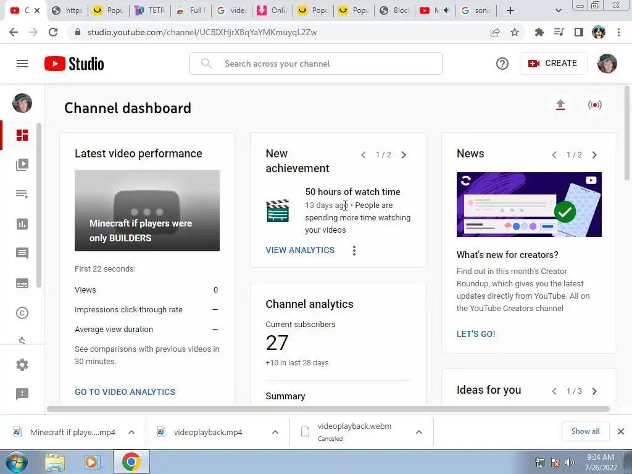The image size is (632, 474).
Task: Click the Chrome extensions puzzle icon
Action: point(539,32)
